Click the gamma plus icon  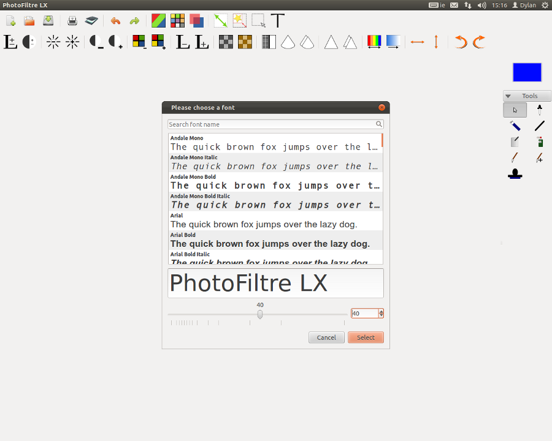point(202,42)
